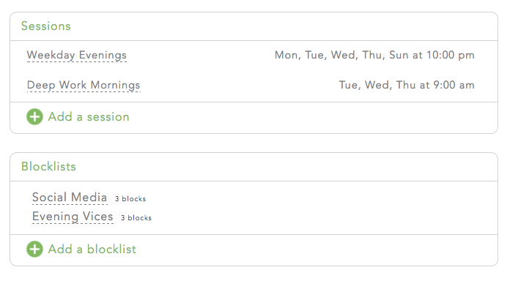Click "Wed" in the Deep Work Mornings schedule
Screen dimensions: 510x281
coord(377,85)
